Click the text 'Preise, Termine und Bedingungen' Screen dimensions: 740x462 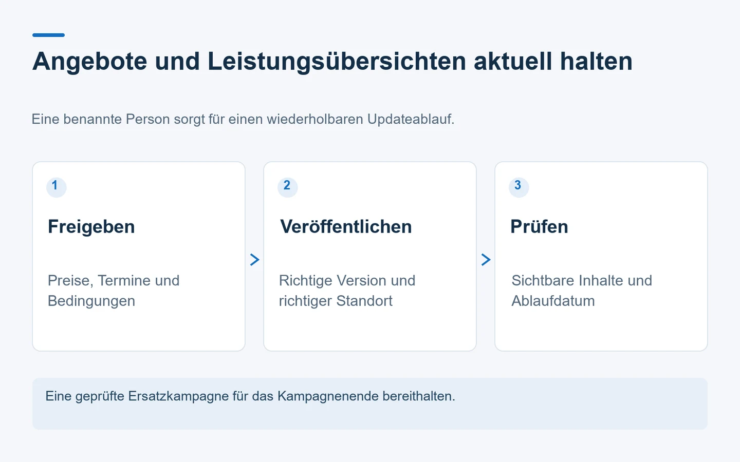click(x=114, y=291)
